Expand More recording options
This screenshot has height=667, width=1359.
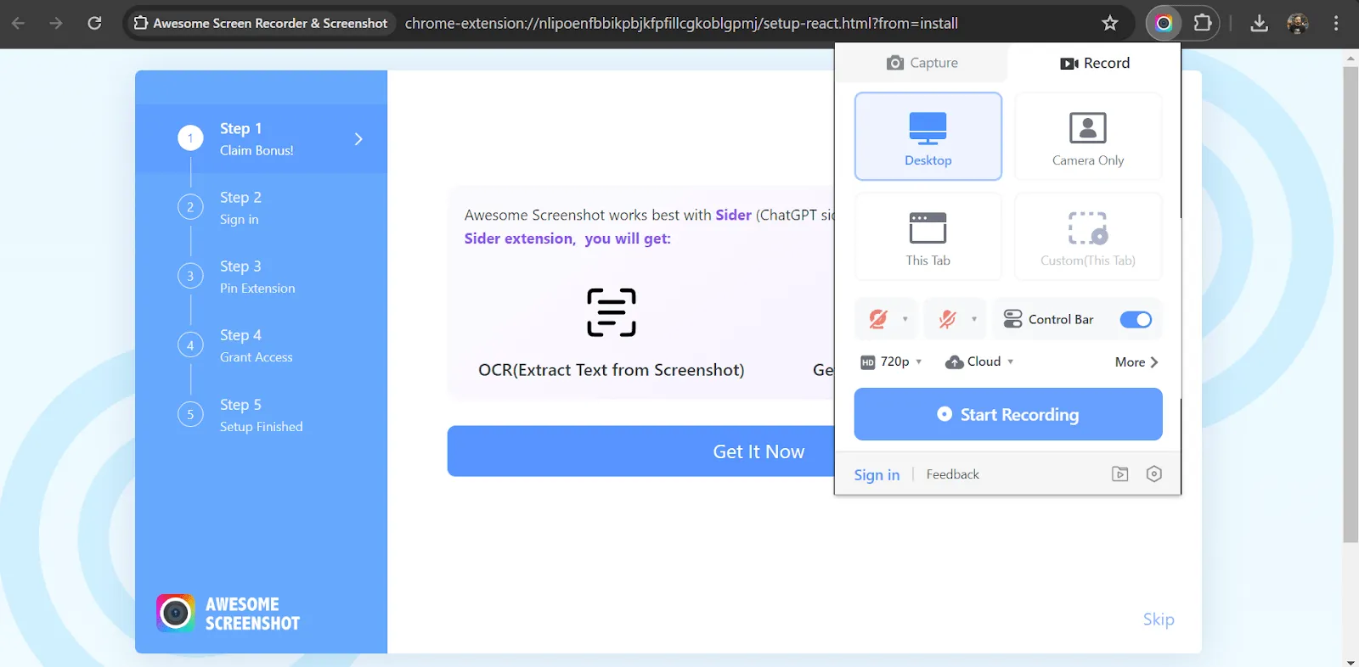(1136, 362)
